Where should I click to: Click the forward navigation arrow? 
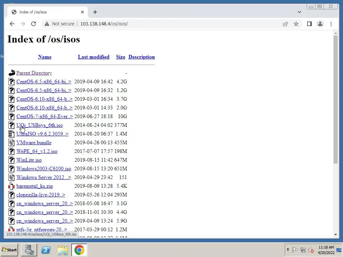23,24
